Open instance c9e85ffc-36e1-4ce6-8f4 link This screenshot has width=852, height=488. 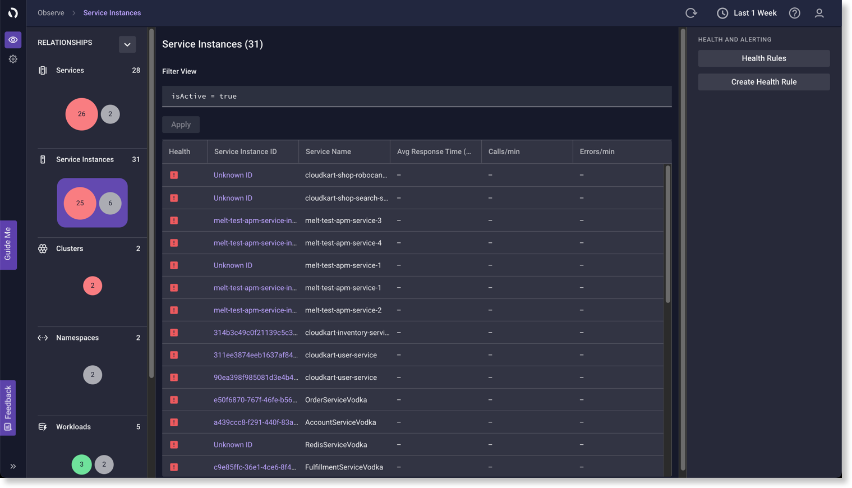click(255, 467)
